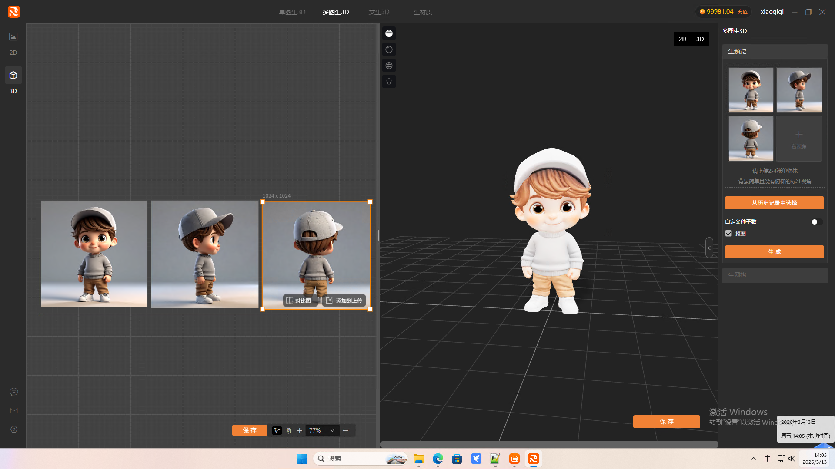Click the zoom in plus icon
This screenshot has height=469, width=835.
point(300,430)
